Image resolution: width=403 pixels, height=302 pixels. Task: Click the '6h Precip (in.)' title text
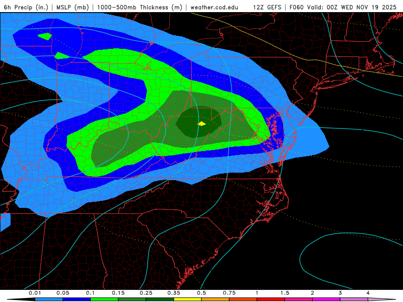tap(26, 7)
